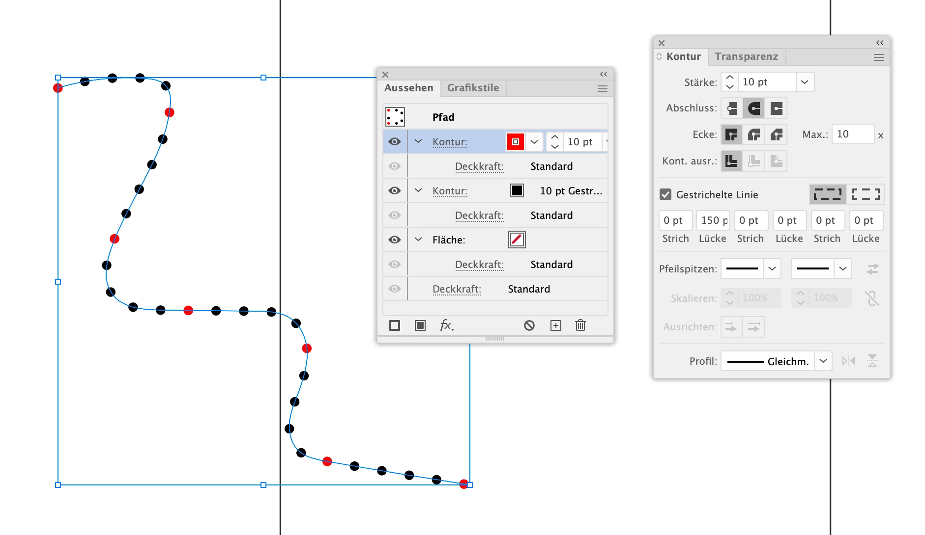Open the Kontur link of red stroke

(450, 142)
